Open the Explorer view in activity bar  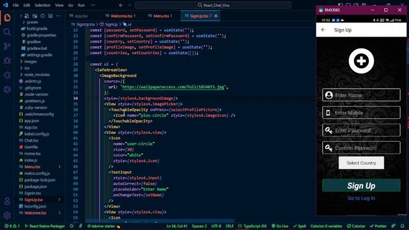[x=7, y=18]
